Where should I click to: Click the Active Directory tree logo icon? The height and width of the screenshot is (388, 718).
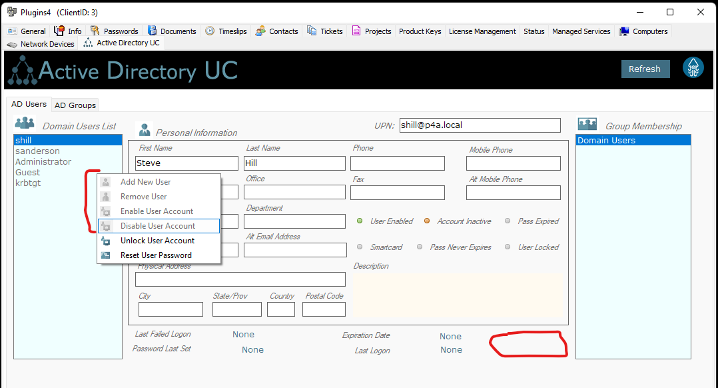[22, 70]
